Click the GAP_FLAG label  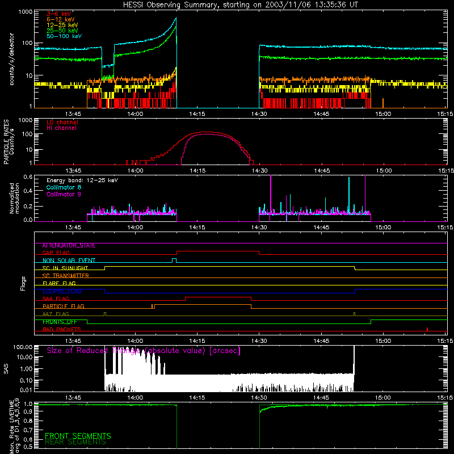56,253
